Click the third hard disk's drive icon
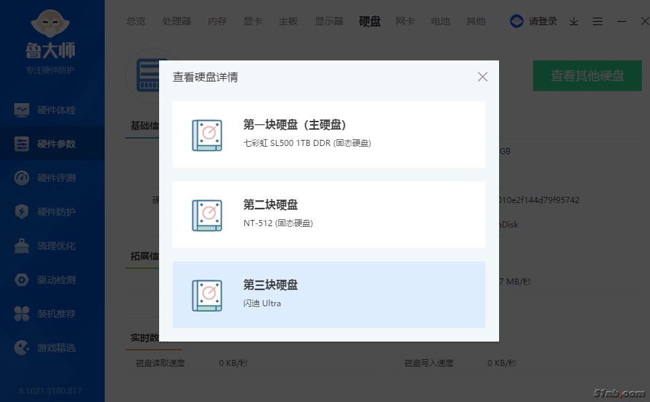Image resolution: width=650 pixels, height=402 pixels. [207, 295]
